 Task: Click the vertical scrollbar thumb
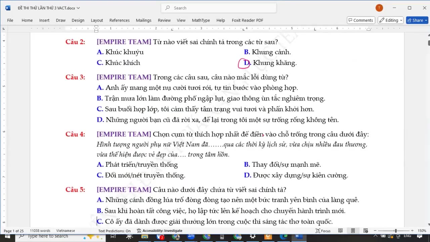coord(429,43)
